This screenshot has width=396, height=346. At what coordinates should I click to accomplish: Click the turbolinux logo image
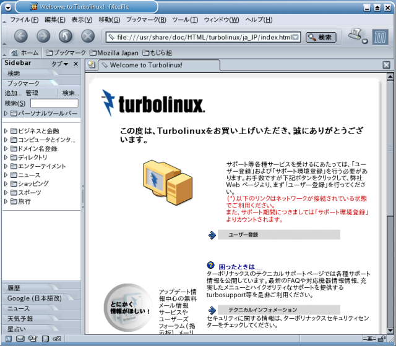153,103
